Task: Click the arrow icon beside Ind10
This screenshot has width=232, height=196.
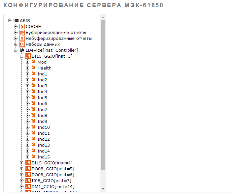Action: pos(34,127)
